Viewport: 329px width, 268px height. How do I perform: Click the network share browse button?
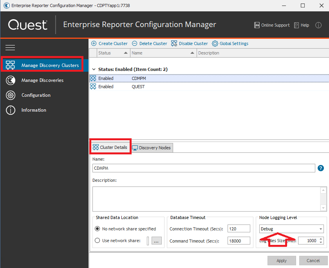coord(157,241)
